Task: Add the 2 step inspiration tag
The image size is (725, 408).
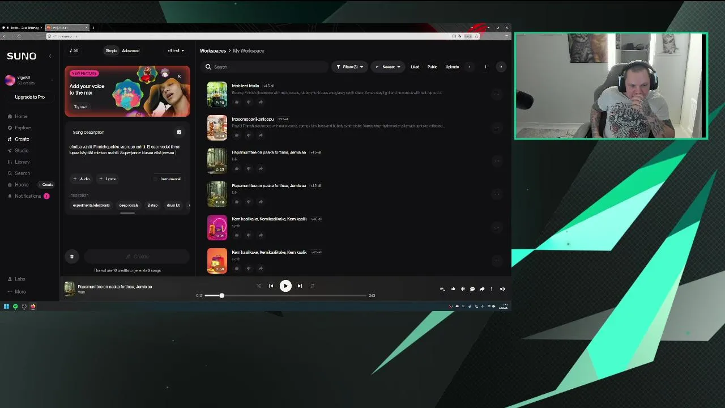Action: 152,205
